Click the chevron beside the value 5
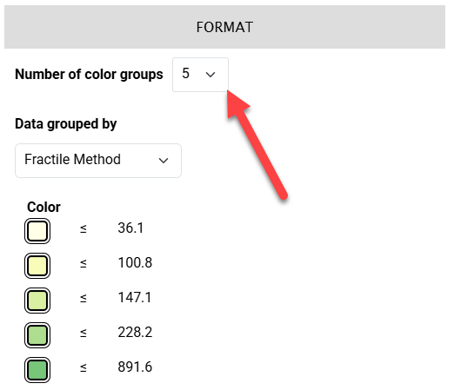The image size is (454, 390). 210,75
